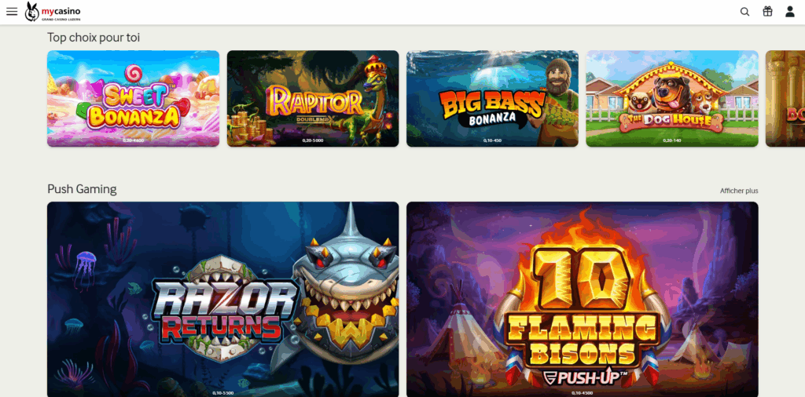Click the Push Gaming section heading
Screen dimensions: 805x397
82,189
